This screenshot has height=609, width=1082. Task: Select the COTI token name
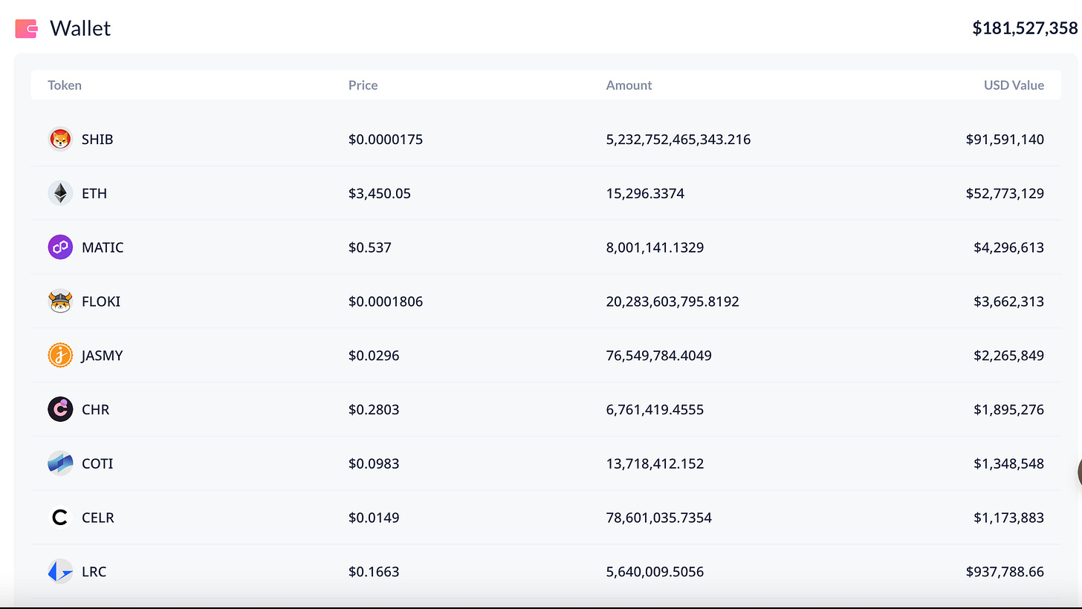[97, 463]
